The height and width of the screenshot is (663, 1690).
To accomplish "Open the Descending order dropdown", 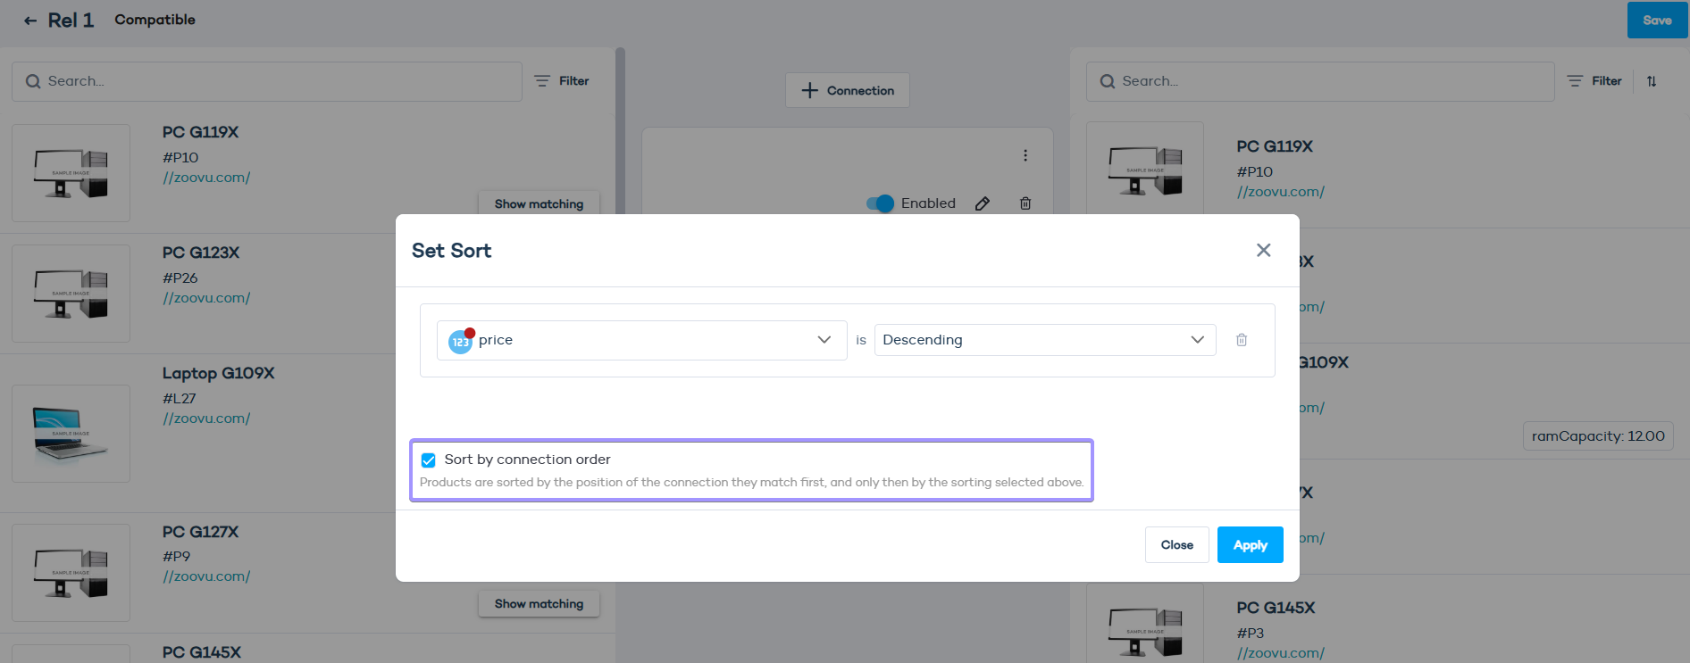I will pyautogui.click(x=1045, y=340).
